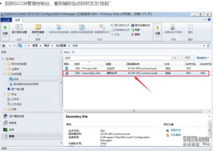Select the 000 - Primary Site row
The height and width of the screenshot is (151, 213).
[x=137, y=69]
